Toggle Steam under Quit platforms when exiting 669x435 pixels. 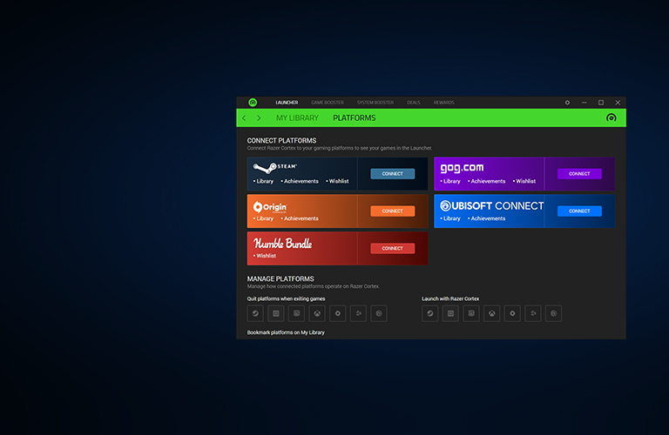coord(255,313)
